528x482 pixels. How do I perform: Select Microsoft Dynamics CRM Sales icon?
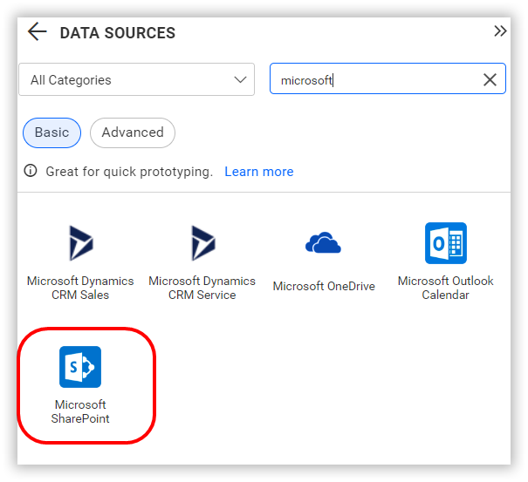[x=80, y=243]
